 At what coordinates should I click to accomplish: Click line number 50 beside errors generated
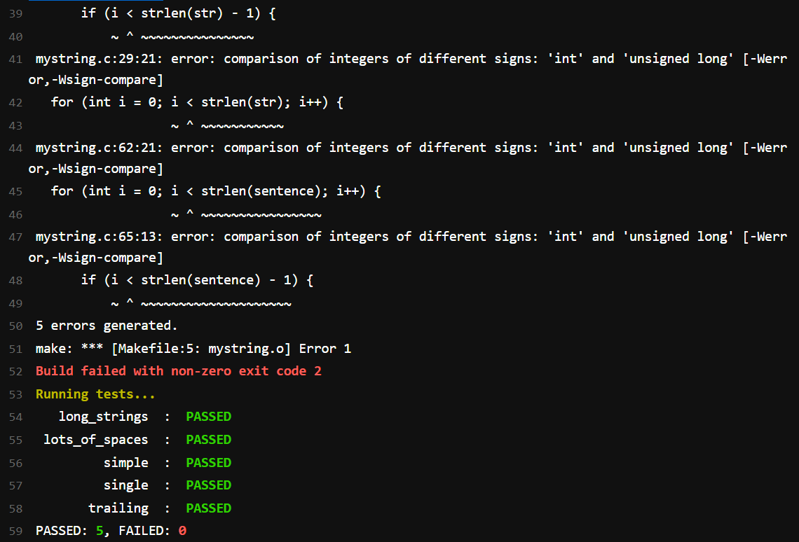click(x=15, y=326)
